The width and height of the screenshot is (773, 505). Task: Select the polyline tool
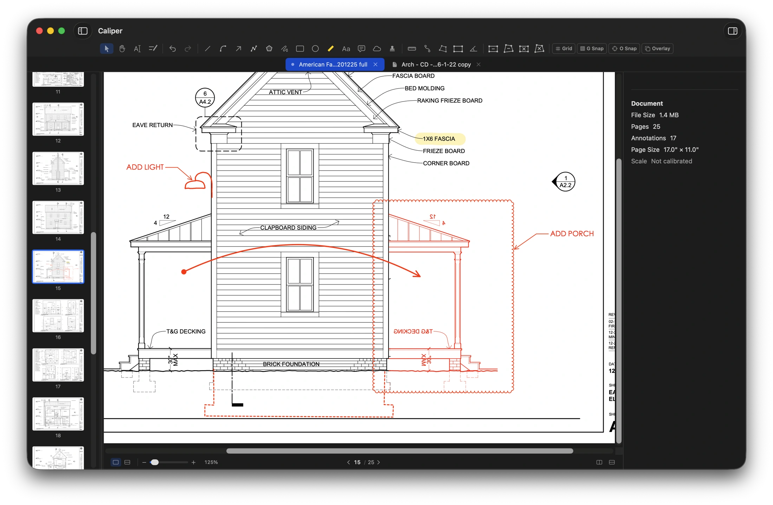point(254,48)
